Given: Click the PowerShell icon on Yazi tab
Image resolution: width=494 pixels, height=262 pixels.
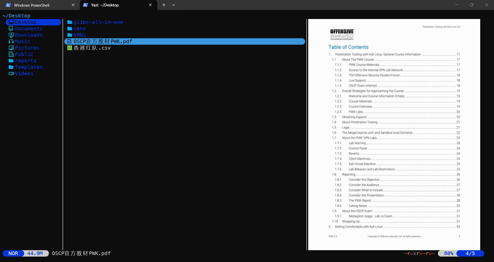Looking at the screenshot, I should tap(85, 5).
